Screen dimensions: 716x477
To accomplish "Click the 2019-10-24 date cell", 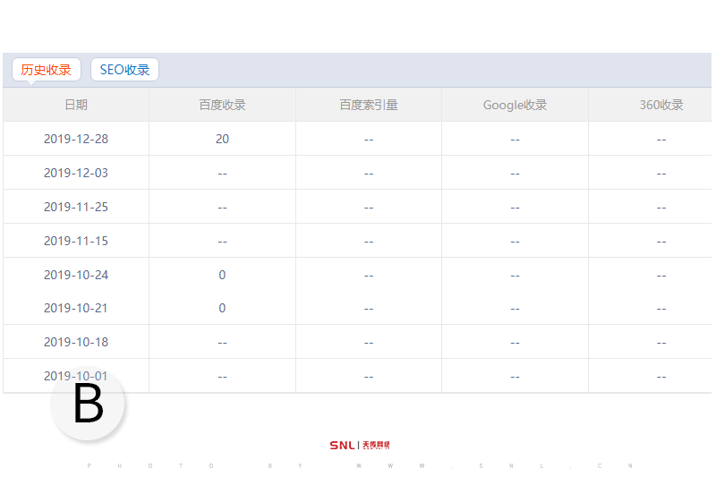I will tap(76, 275).
